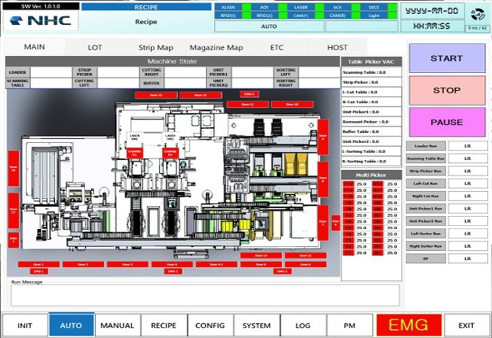The image size is (492, 338).
Task: Click the SECS connection indicator
Action: click(372, 7)
